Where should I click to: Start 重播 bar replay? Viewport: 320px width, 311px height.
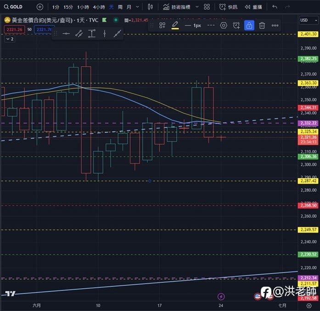tap(253, 7)
